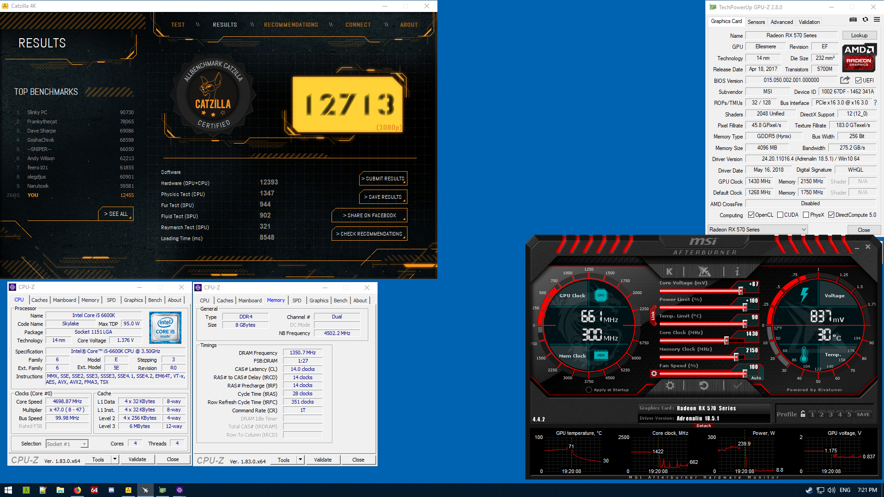The height and width of the screenshot is (497, 884).
Task: Open the Radeon RX 570 Series GPU dropdown in GPU-Z
Action: tap(757, 229)
